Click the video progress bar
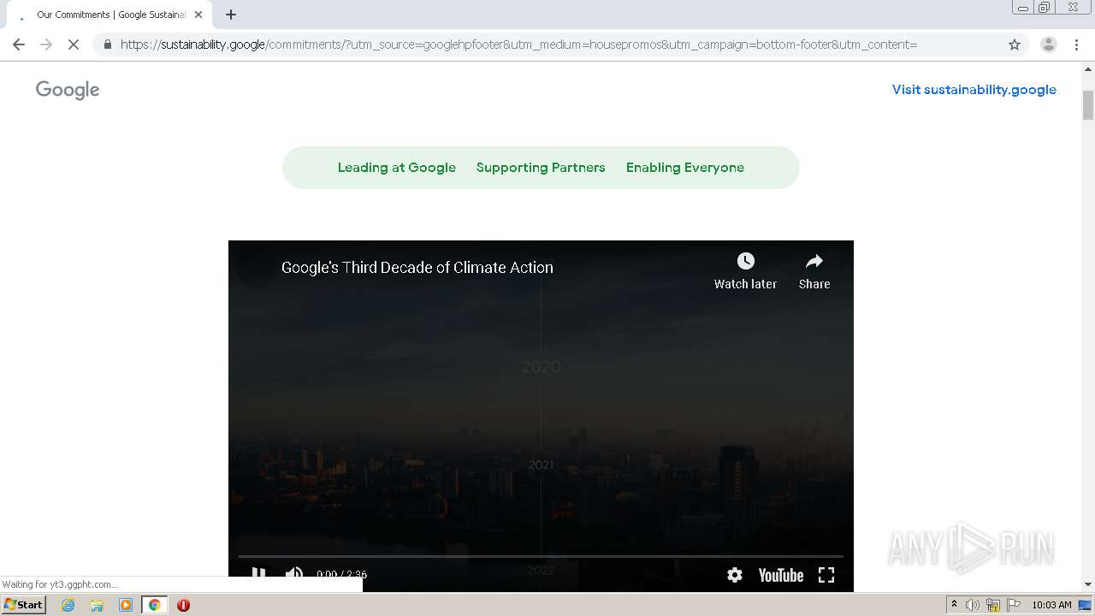 click(x=541, y=556)
